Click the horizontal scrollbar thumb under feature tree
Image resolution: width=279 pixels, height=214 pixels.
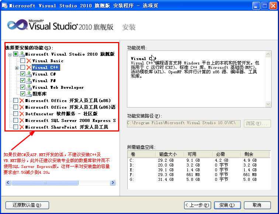[45, 183]
